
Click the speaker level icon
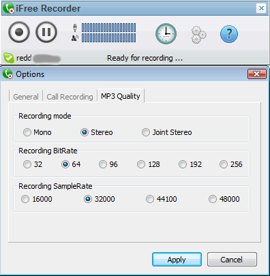click(x=75, y=38)
